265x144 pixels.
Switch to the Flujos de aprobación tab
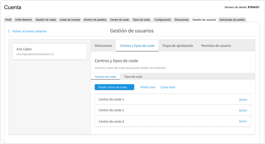coord(178,46)
